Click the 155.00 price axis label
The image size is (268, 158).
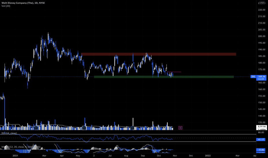(x=262, y=96)
